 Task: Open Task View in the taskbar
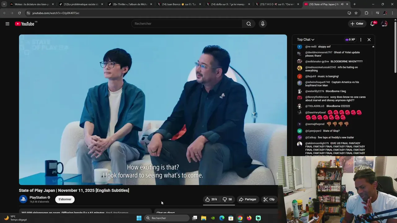(x=194, y=218)
